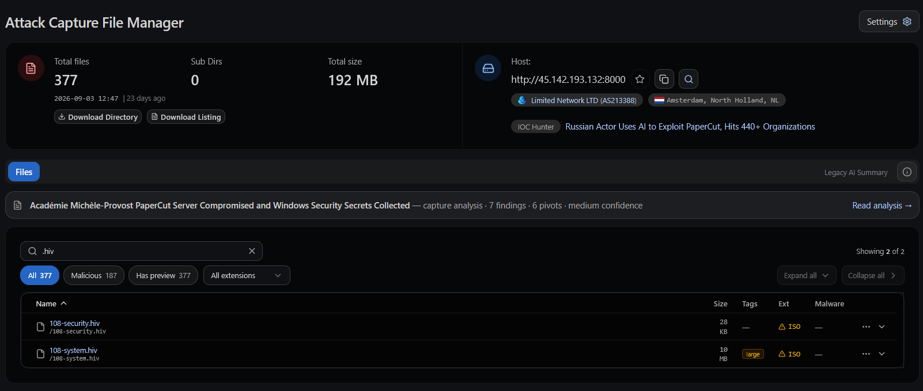923x391 pixels.
Task: Filter by Has preview 377
Action: click(163, 275)
